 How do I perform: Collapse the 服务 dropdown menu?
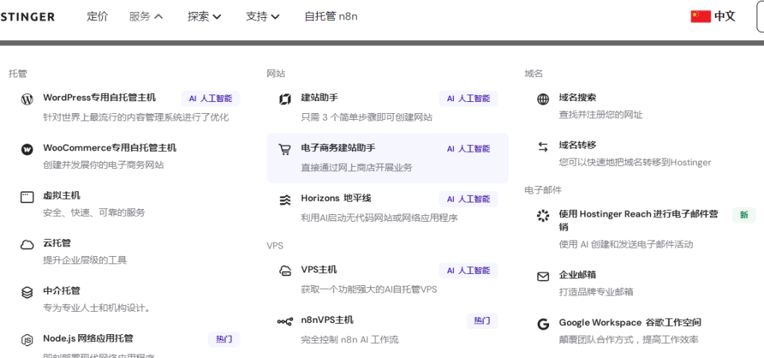(145, 16)
